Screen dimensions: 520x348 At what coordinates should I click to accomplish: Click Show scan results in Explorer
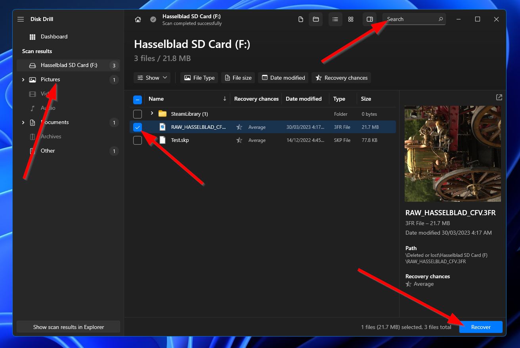click(x=68, y=327)
